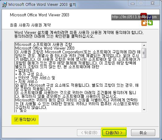Click license line 'Microsoft Office Word Viewer 2003'

[x=45, y=48]
